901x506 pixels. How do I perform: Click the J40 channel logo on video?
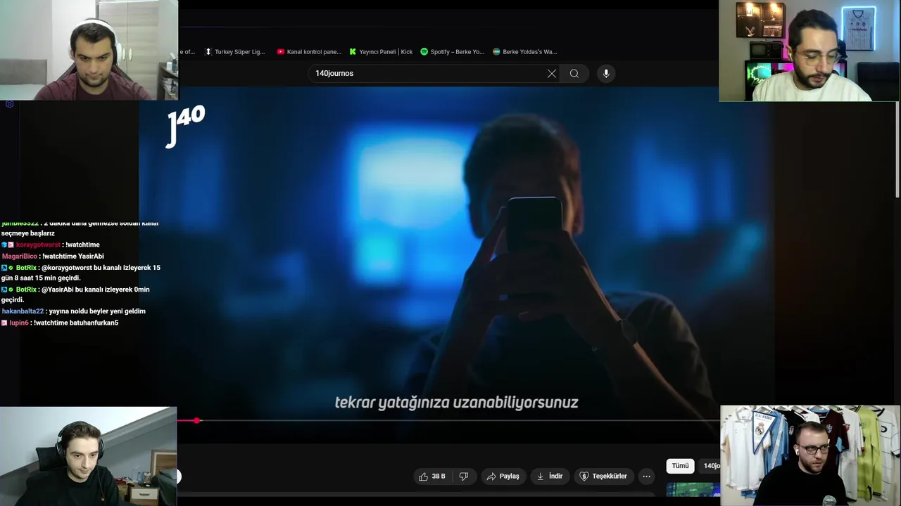pos(185,126)
